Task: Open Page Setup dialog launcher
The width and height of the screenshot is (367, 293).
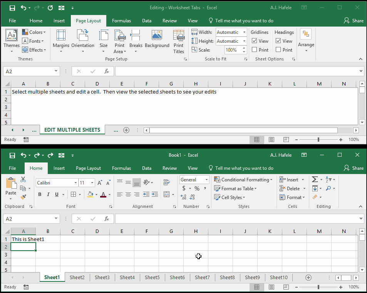Action: pos(185,59)
